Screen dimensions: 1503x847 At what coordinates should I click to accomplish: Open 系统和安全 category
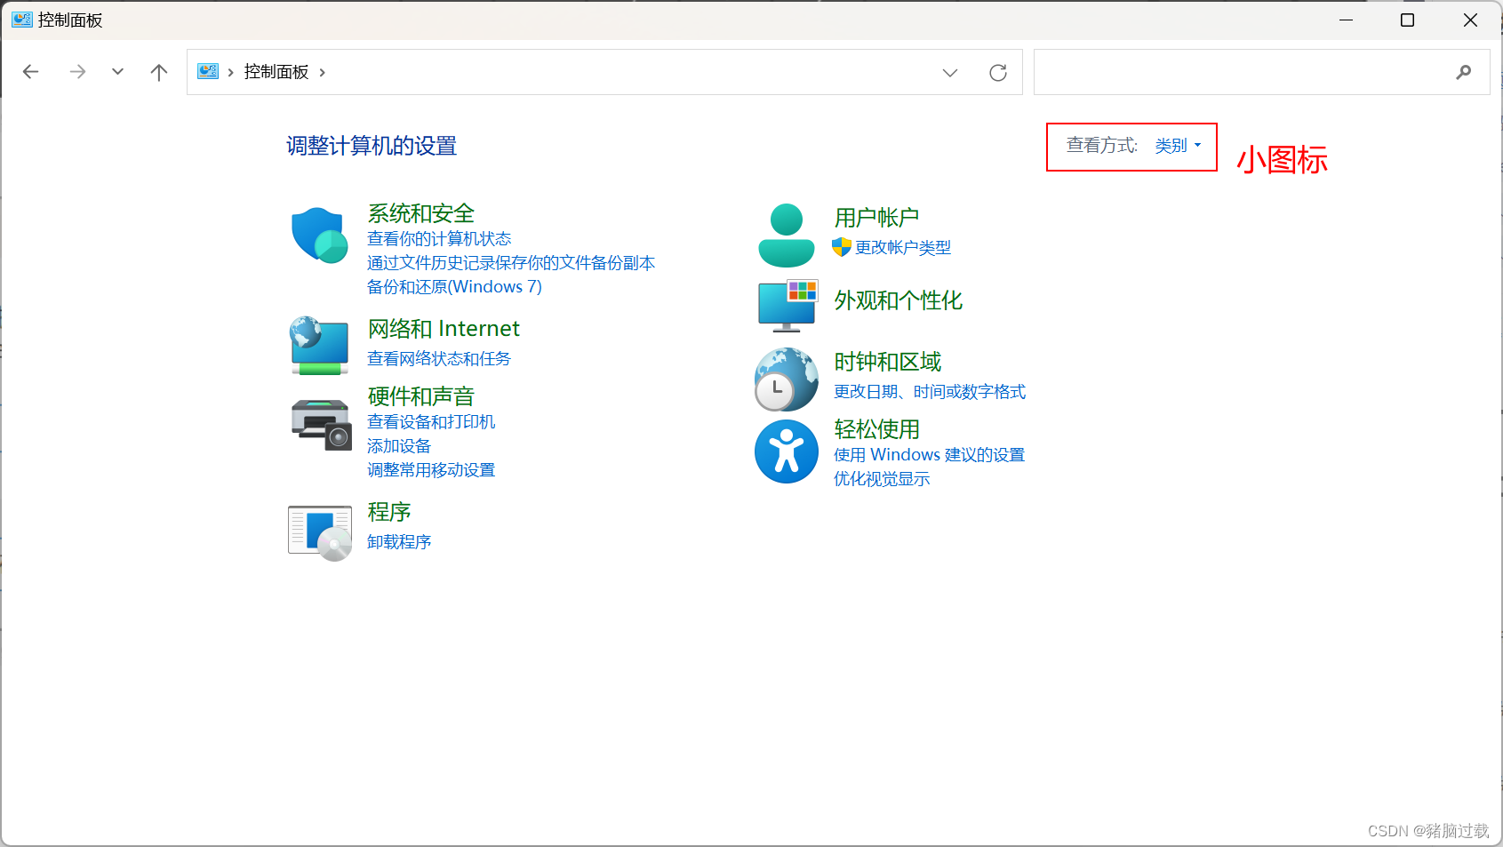coord(421,213)
